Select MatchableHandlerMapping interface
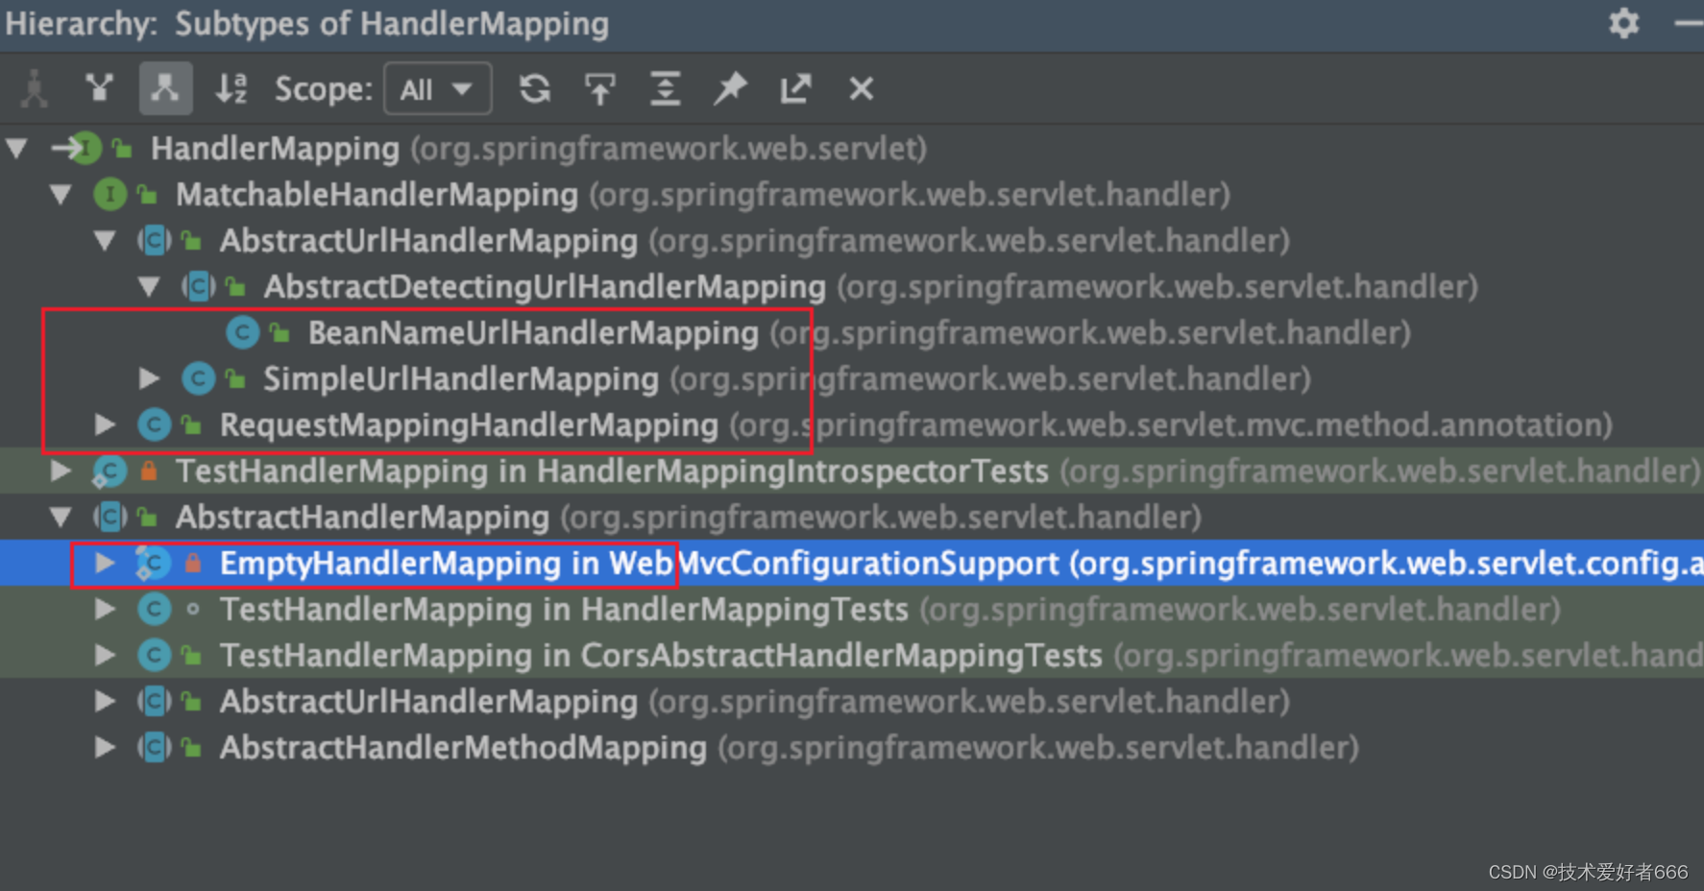This screenshot has width=1704, height=891. [852, 195]
